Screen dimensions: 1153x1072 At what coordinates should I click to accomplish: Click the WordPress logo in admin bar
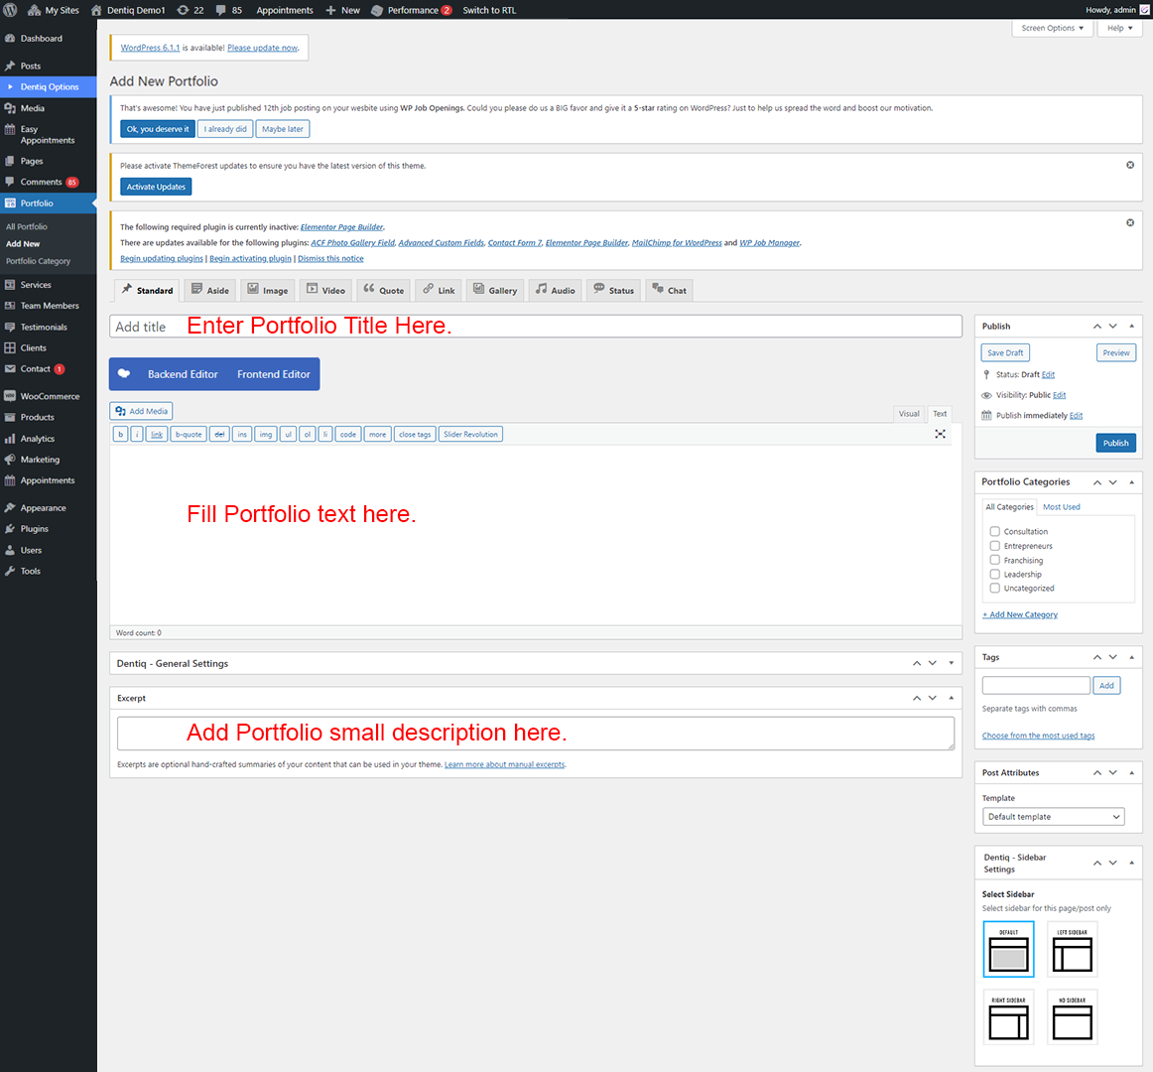pos(10,10)
